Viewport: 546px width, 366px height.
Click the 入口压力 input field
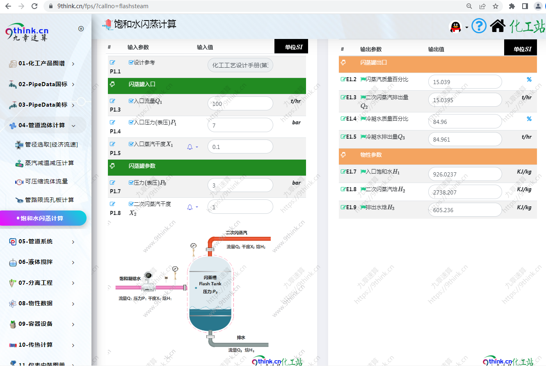pyautogui.click(x=240, y=125)
